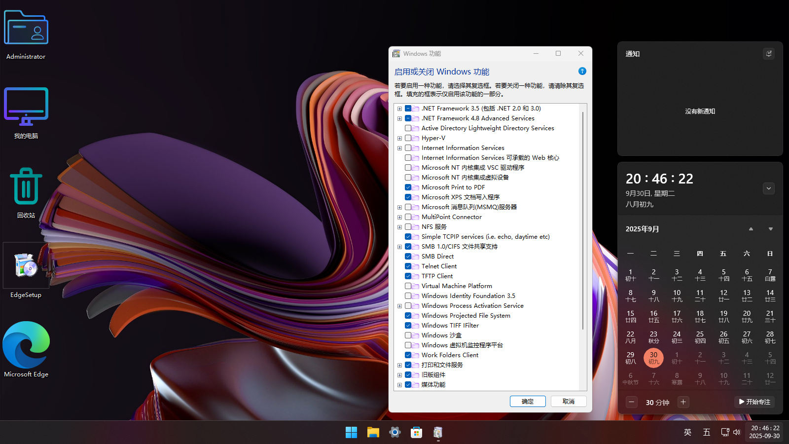Open the 回收站 recycle bin icon
Image resolution: width=789 pixels, height=444 pixels.
(26, 193)
